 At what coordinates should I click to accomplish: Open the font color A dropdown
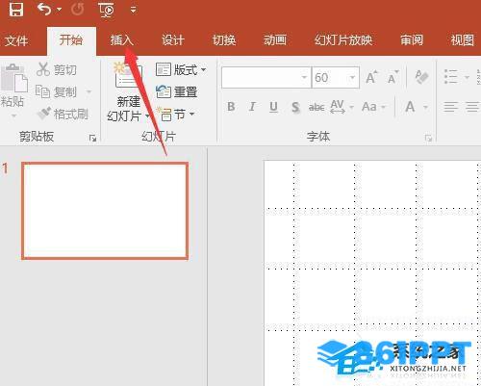[425, 107]
